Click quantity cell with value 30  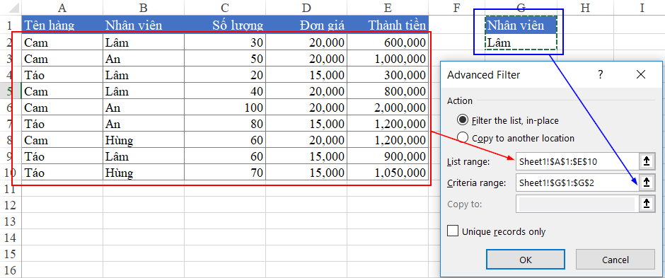coord(225,42)
